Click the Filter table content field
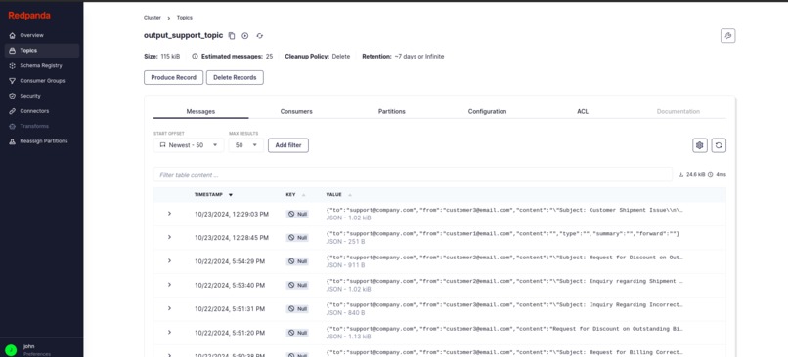Screen dimensions: 788x357 coord(413,175)
